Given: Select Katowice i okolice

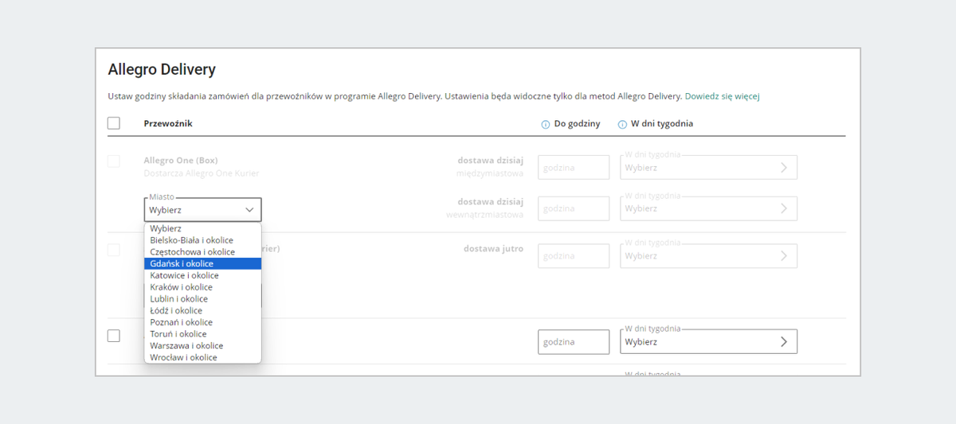Looking at the screenshot, I should coord(202,275).
